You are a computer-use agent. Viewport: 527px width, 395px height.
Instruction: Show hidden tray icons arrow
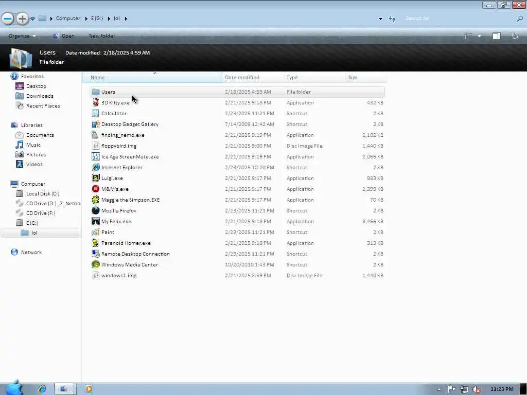[438, 389]
